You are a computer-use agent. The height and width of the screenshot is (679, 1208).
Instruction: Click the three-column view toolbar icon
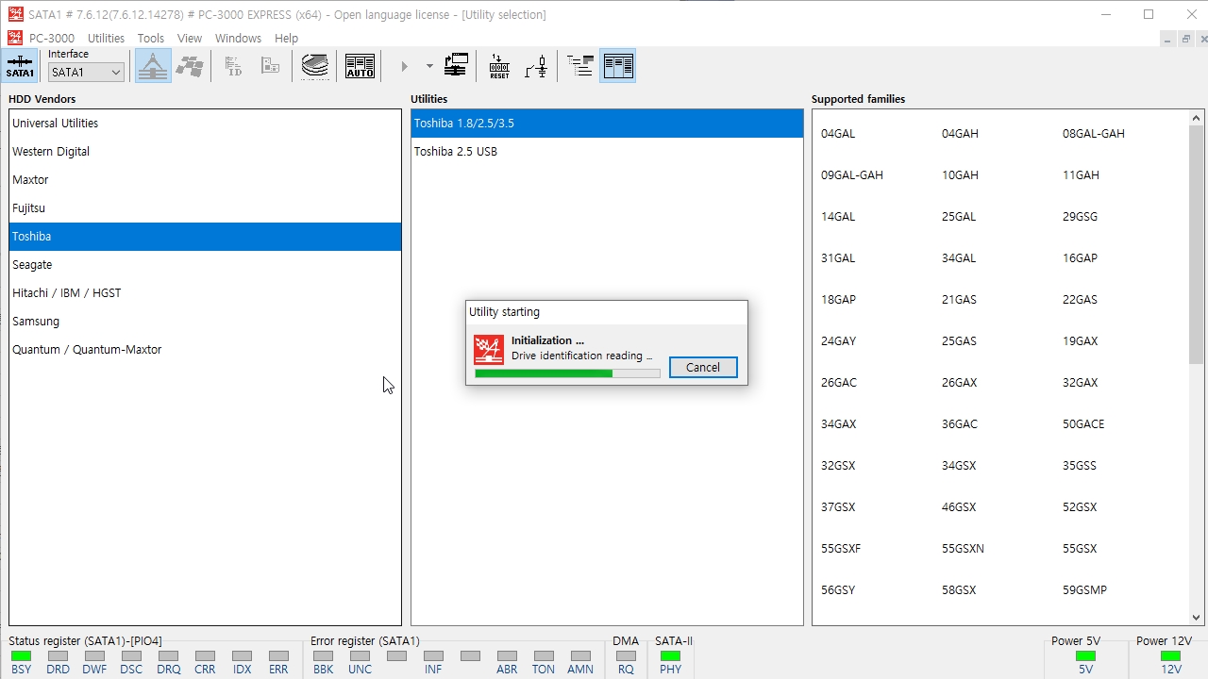tap(618, 66)
